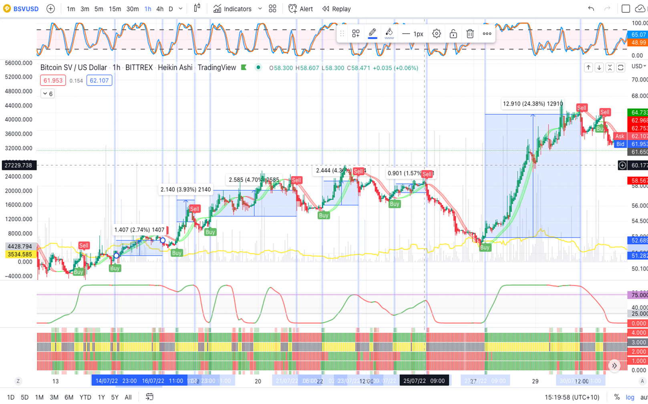The height and width of the screenshot is (404, 648).
Task: Pick the background fill color tool
Action: [x=389, y=33]
